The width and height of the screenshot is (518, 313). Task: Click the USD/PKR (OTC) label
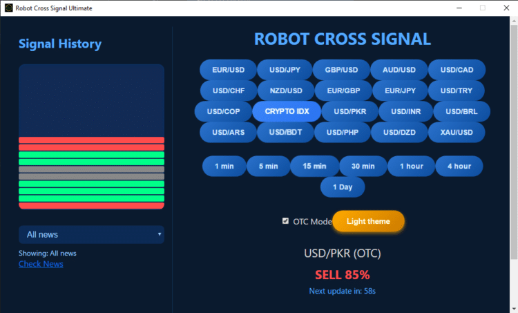[x=343, y=254]
